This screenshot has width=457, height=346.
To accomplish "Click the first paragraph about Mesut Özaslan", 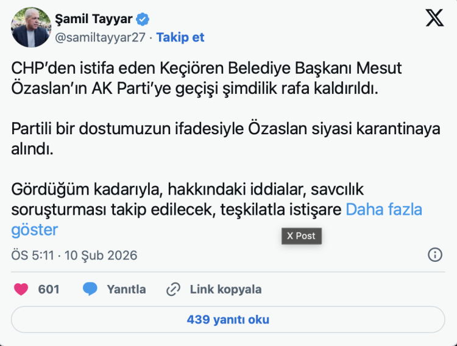I will coord(207,77).
